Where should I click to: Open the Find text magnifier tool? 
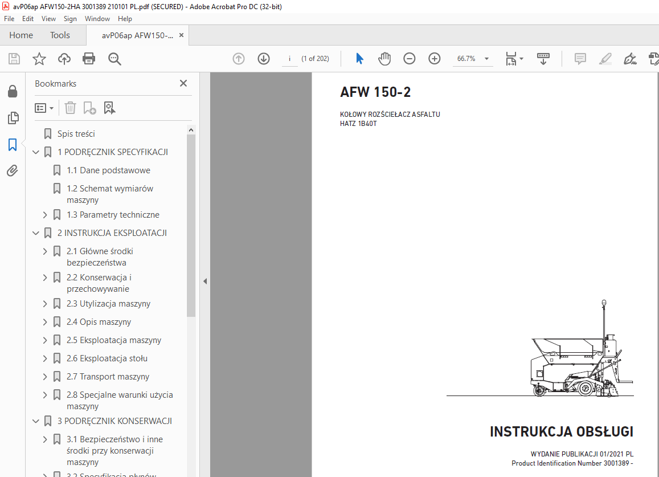[x=114, y=59]
